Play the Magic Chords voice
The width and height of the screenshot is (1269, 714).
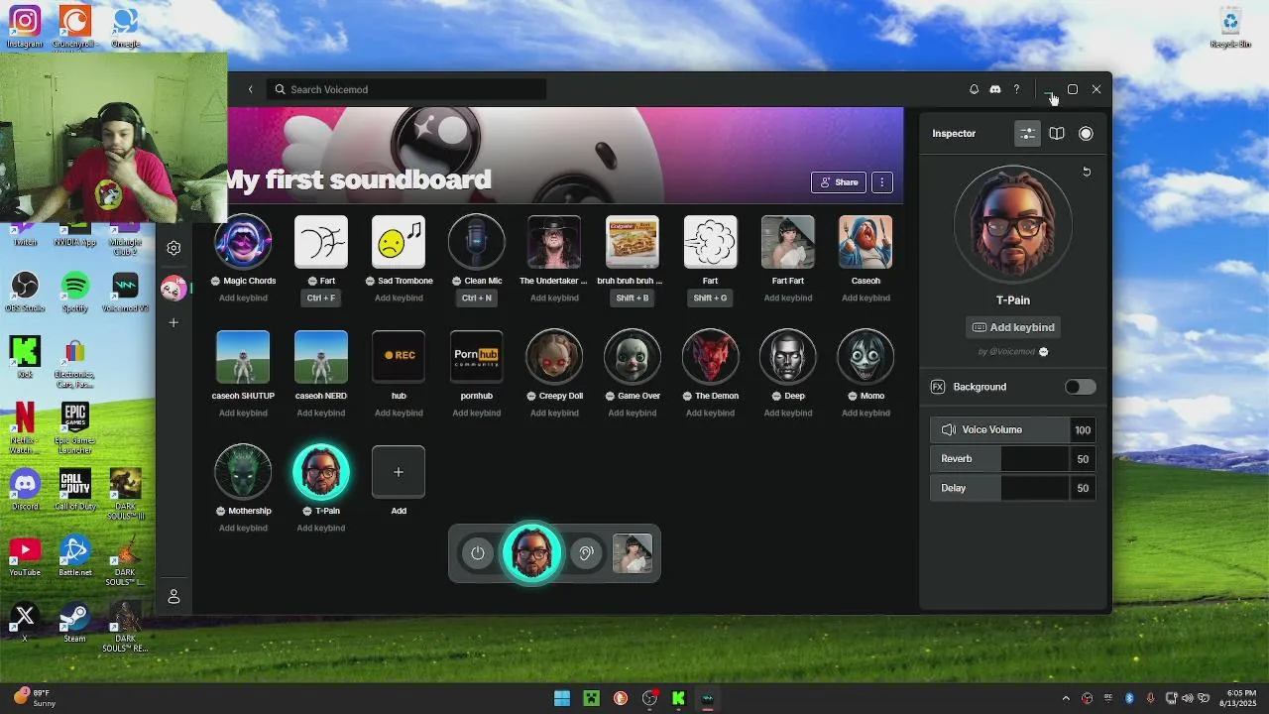tap(243, 242)
